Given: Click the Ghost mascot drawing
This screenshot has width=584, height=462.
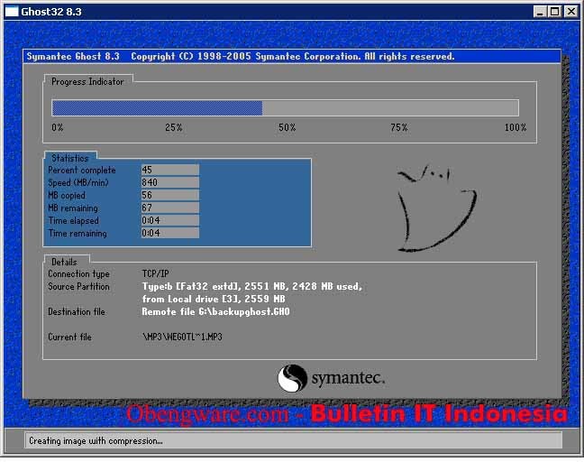Looking at the screenshot, I should click(x=436, y=208).
